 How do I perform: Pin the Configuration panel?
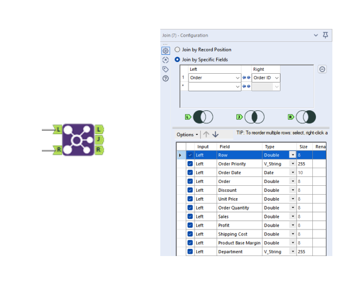point(326,35)
